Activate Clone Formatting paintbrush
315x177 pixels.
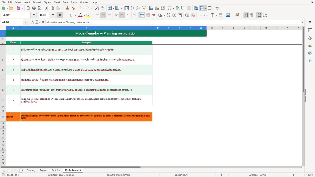(x=67, y=8)
